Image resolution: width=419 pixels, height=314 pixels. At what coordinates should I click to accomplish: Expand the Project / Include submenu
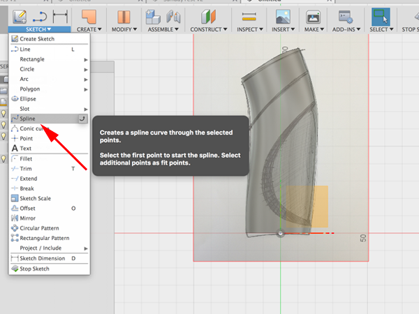pos(49,248)
